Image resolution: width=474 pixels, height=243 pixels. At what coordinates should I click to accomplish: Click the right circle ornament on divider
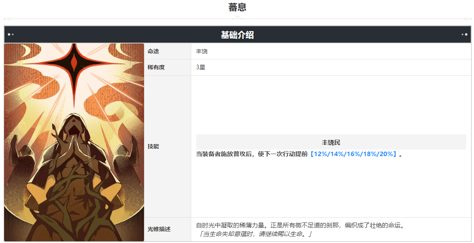click(467, 19)
